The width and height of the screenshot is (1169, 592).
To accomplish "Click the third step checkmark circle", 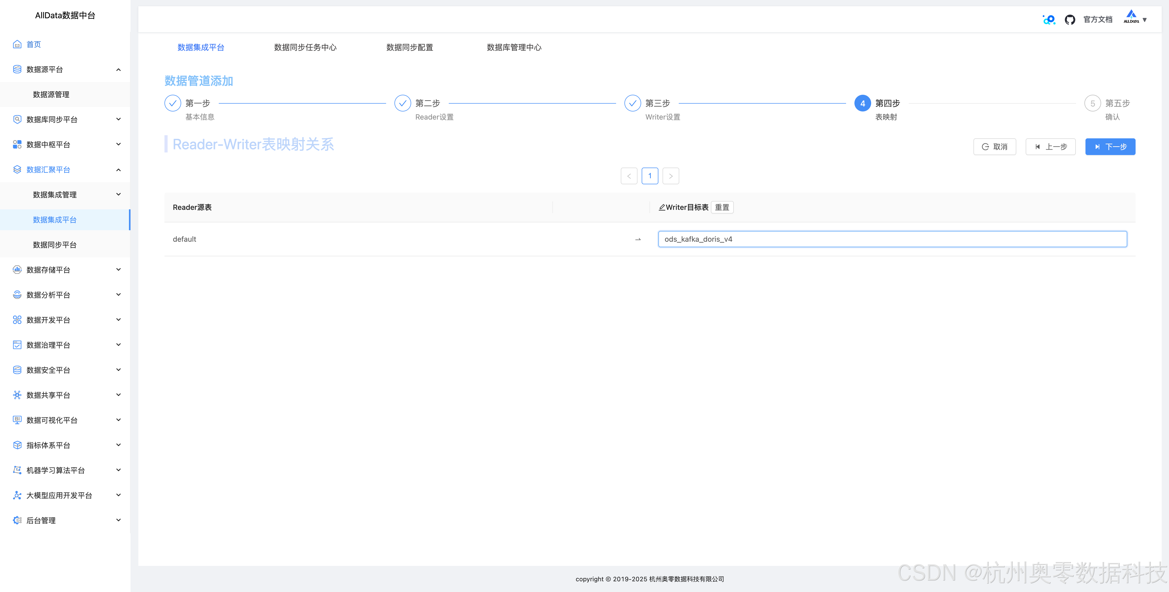I will point(633,103).
